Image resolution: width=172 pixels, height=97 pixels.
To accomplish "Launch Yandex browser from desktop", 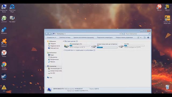I will click(4, 54).
